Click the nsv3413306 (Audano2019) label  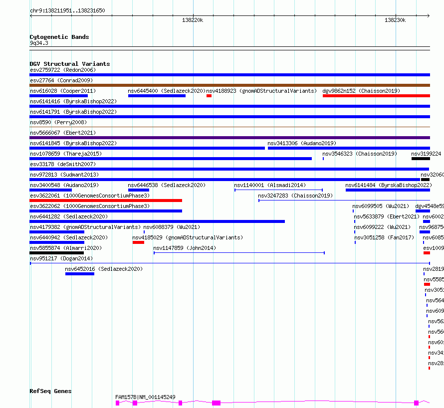click(302, 143)
